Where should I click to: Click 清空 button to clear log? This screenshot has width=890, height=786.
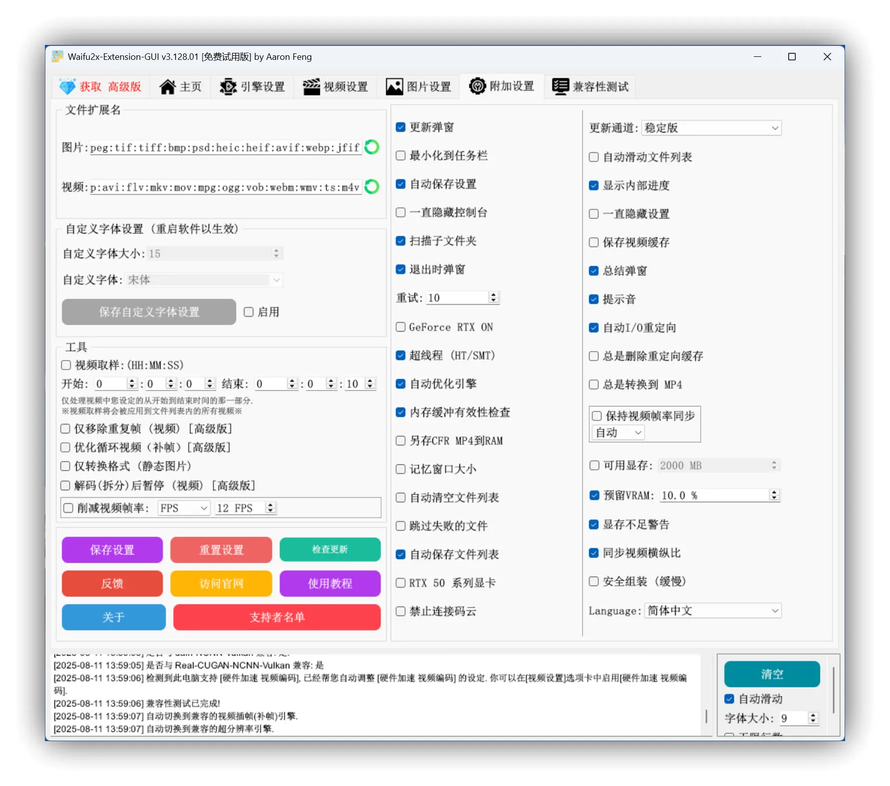coord(772,674)
